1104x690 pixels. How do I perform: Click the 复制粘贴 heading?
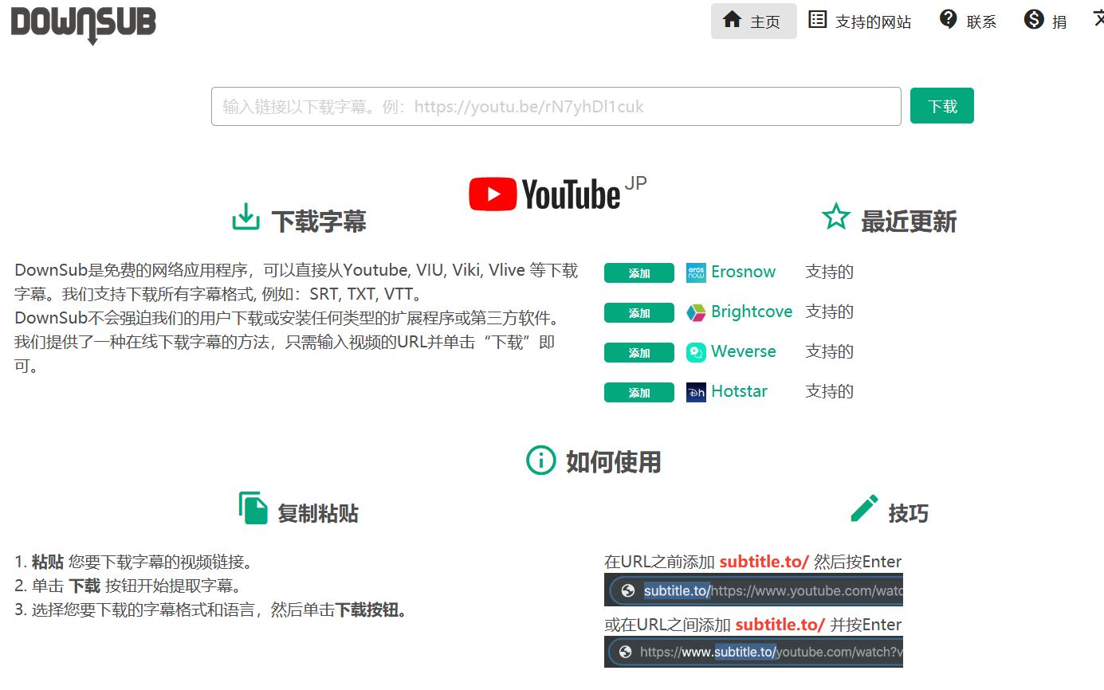point(318,513)
